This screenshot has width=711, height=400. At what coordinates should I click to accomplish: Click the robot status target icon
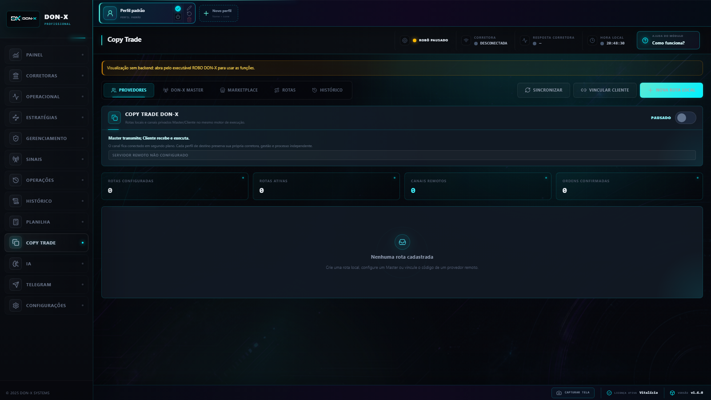coord(405,40)
